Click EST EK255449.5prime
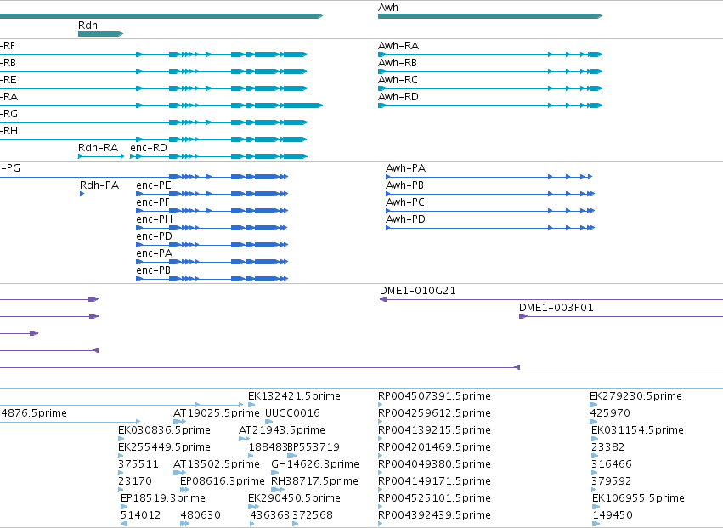723x528 pixels. coord(164,447)
